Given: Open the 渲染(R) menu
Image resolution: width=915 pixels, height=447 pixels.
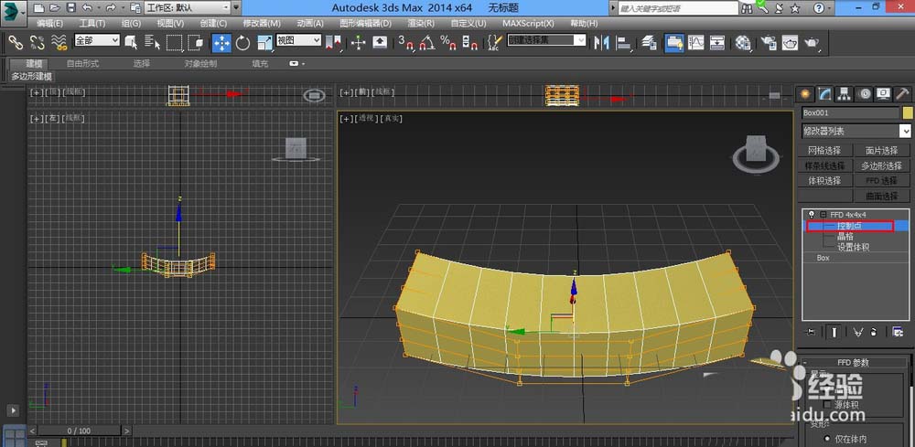Looking at the screenshot, I should (x=421, y=24).
